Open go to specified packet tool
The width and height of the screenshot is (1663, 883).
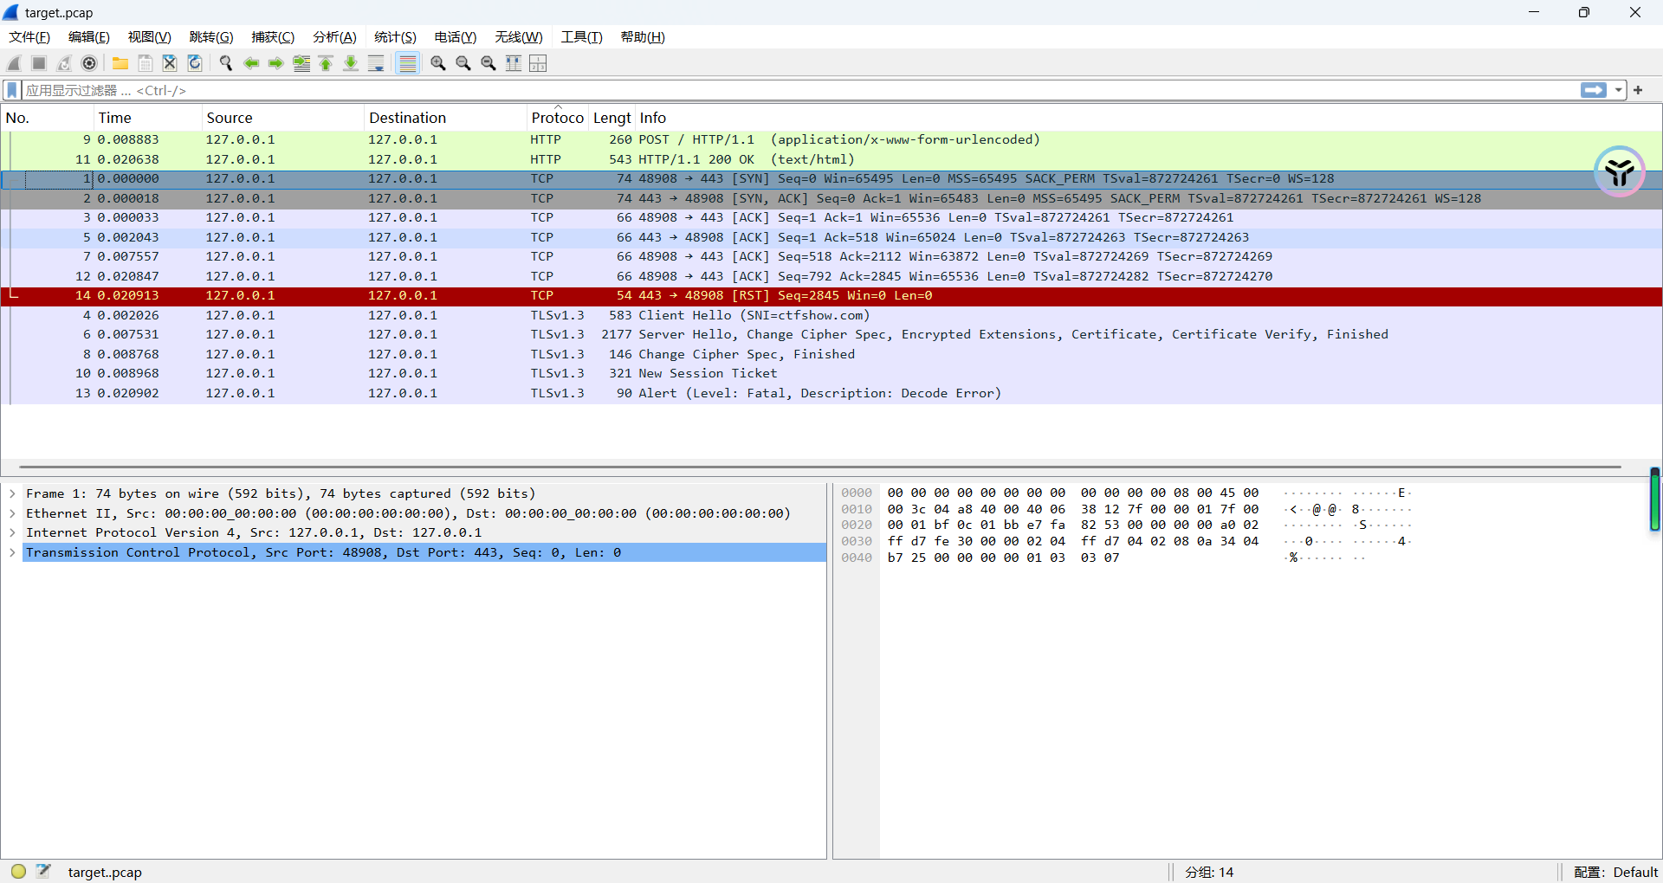tap(301, 63)
